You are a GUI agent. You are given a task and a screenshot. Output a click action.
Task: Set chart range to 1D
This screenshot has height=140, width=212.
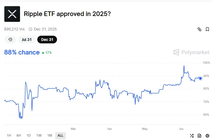pyautogui.click(x=29, y=135)
